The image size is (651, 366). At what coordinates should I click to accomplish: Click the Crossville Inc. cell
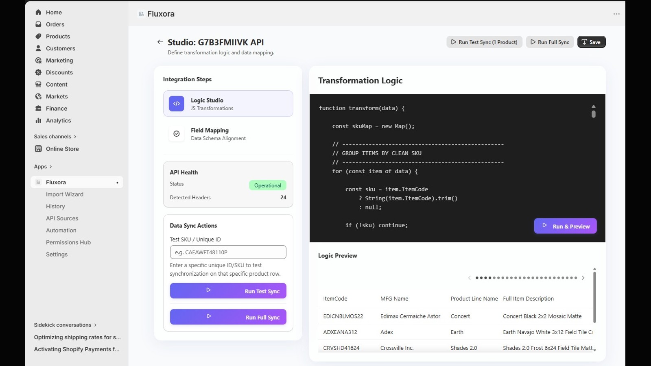tap(397, 348)
